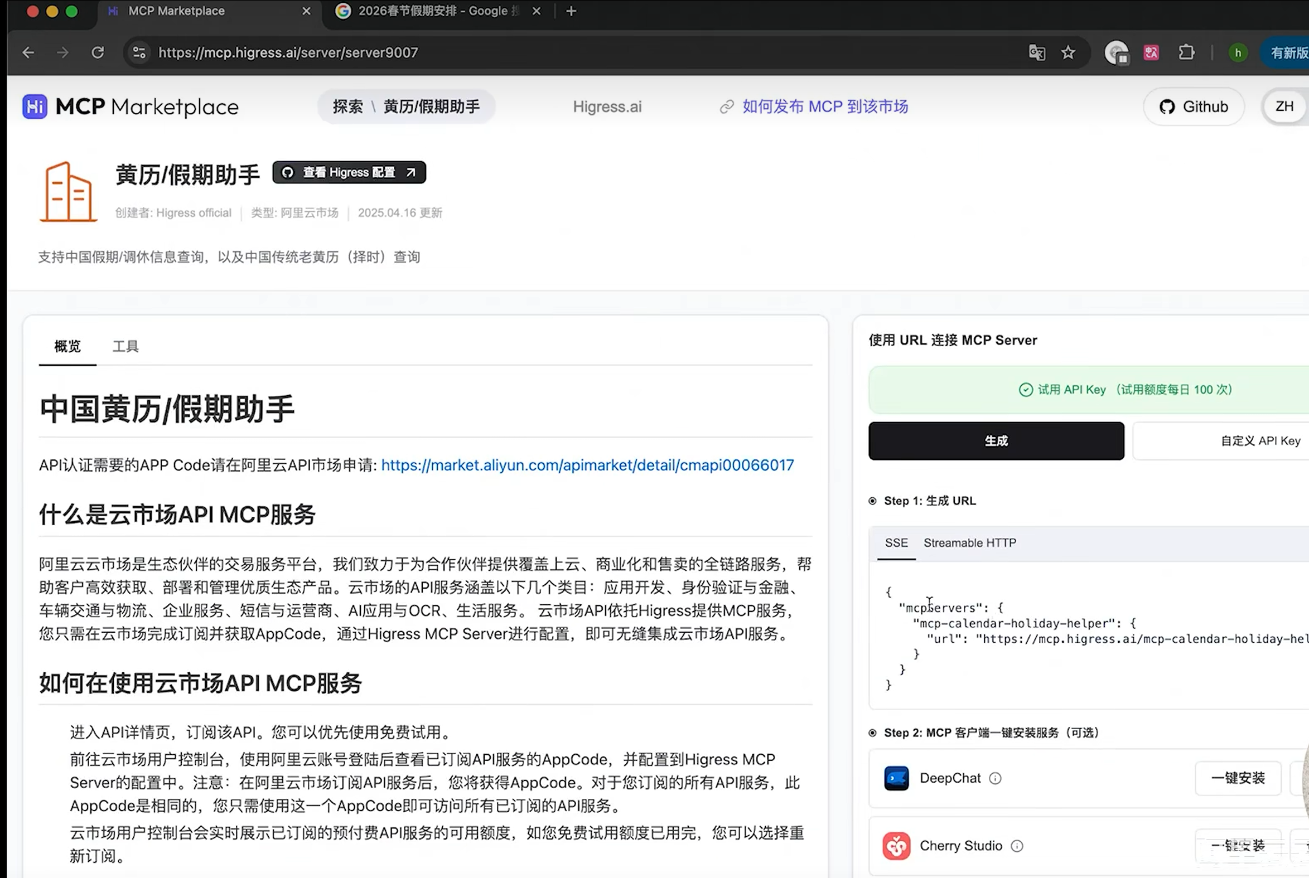Screen dimensions: 1309x878
Task: Close the Google search tab
Action: [537, 11]
